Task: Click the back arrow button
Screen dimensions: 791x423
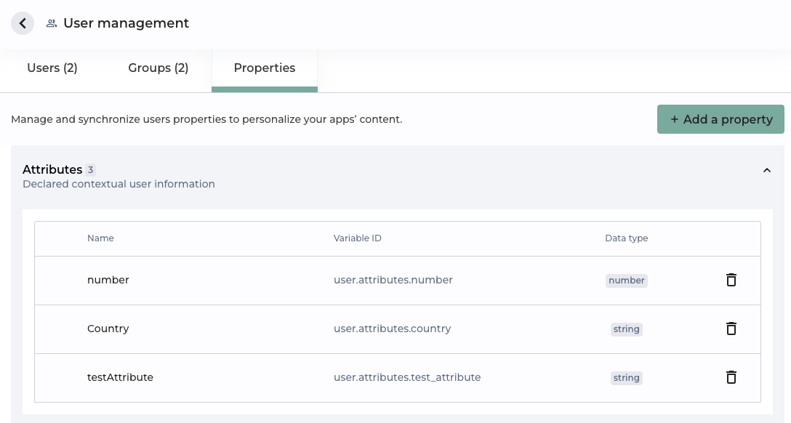Action: [23, 23]
